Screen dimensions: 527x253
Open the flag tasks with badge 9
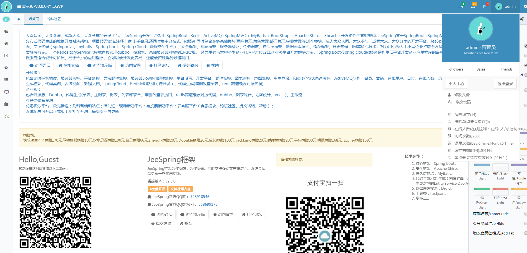[485, 6]
